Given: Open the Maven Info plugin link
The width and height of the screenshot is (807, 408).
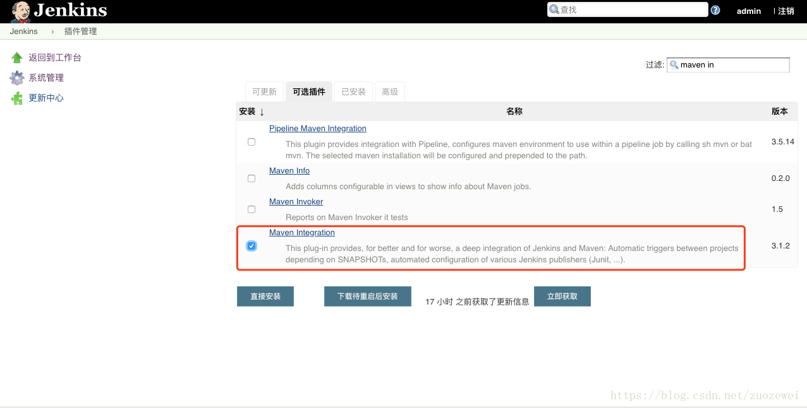Looking at the screenshot, I should [x=289, y=171].
